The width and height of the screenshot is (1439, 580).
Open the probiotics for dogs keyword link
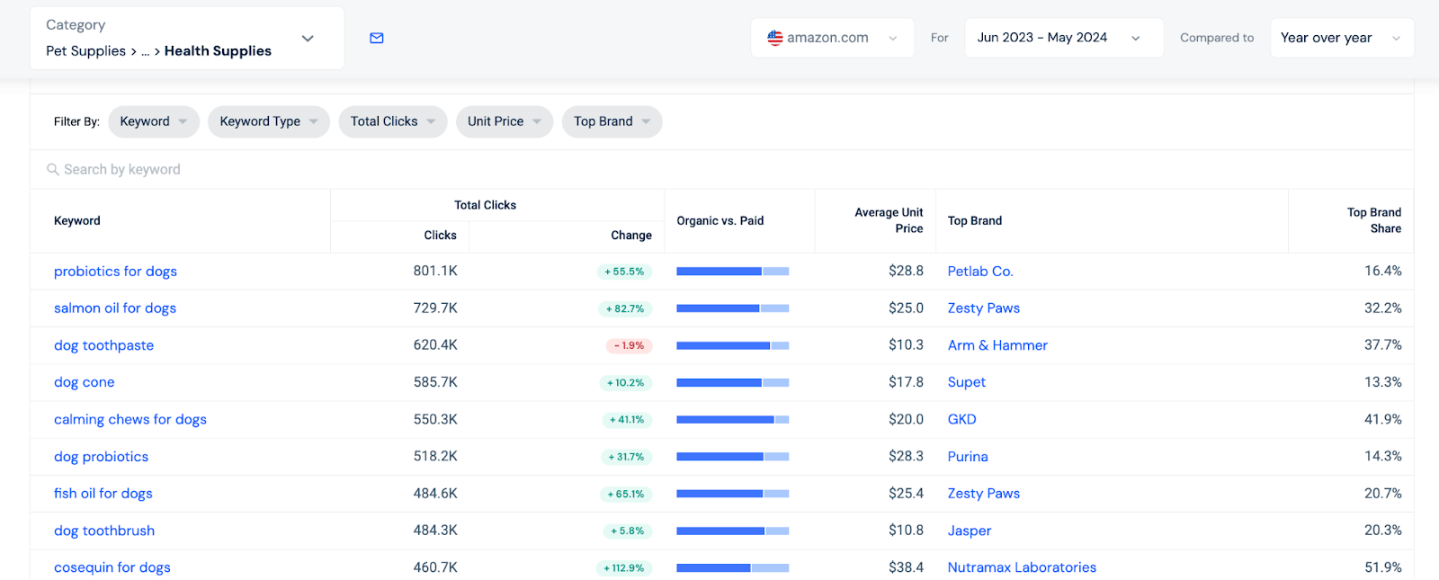click(x=115, y=272)
